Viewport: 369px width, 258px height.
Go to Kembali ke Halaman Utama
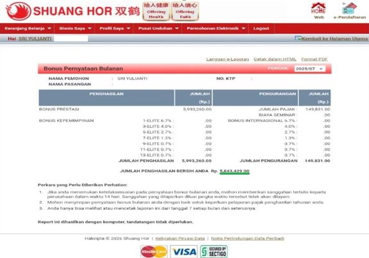tap(331, 38)
